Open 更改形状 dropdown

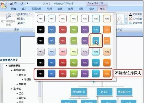pyautogui.click(x=24, y=14)
